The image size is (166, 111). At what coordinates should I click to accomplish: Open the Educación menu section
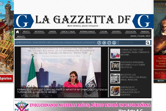tap(131, 32)
